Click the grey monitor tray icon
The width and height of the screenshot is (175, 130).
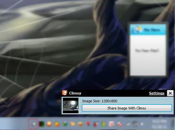(x=135, y=124)
